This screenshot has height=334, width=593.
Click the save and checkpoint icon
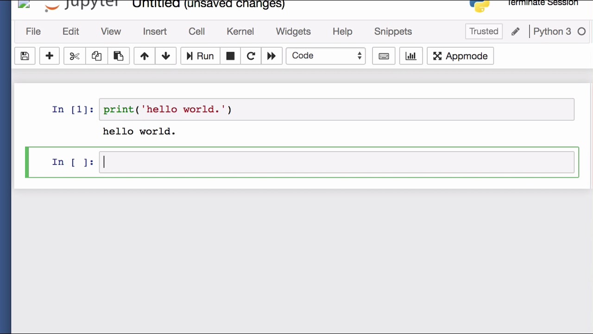[25, 56]
